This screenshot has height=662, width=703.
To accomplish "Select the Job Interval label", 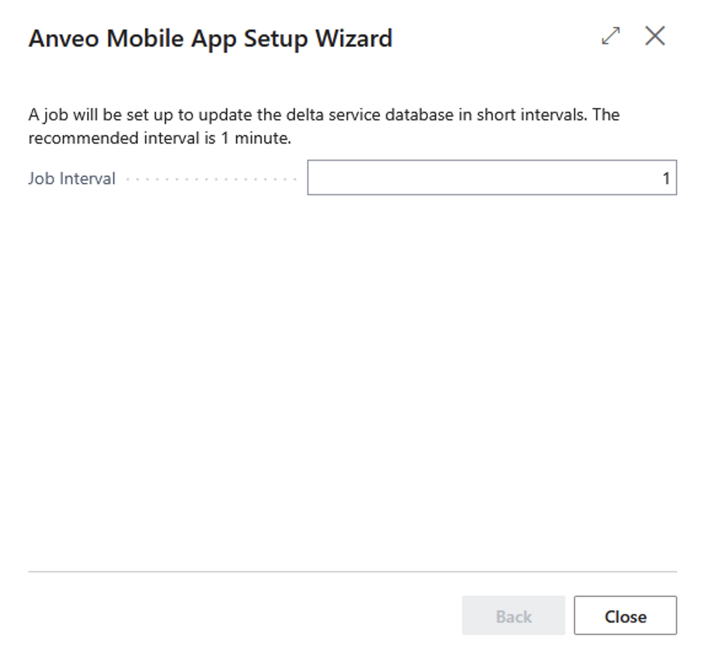I will (x=72, y=178).
